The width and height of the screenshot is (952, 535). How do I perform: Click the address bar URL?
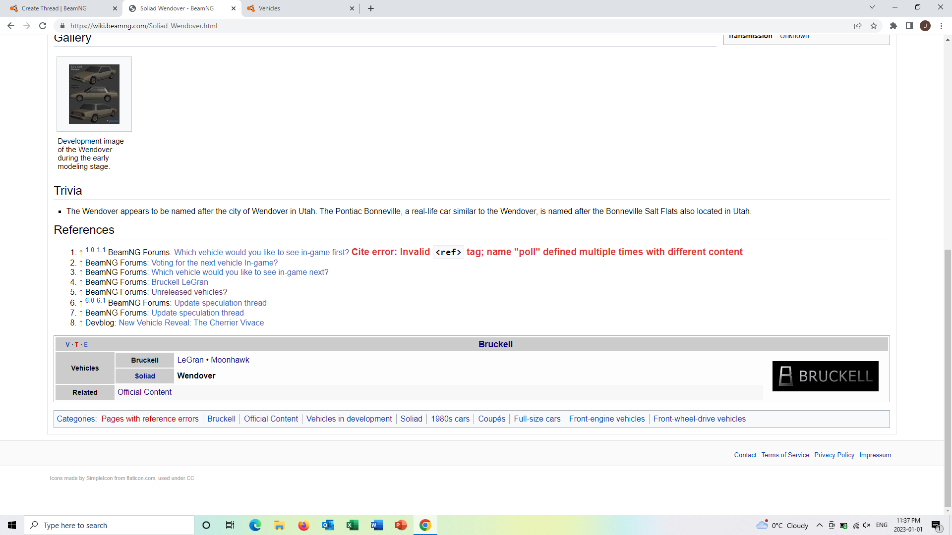(x=144, y=26)
